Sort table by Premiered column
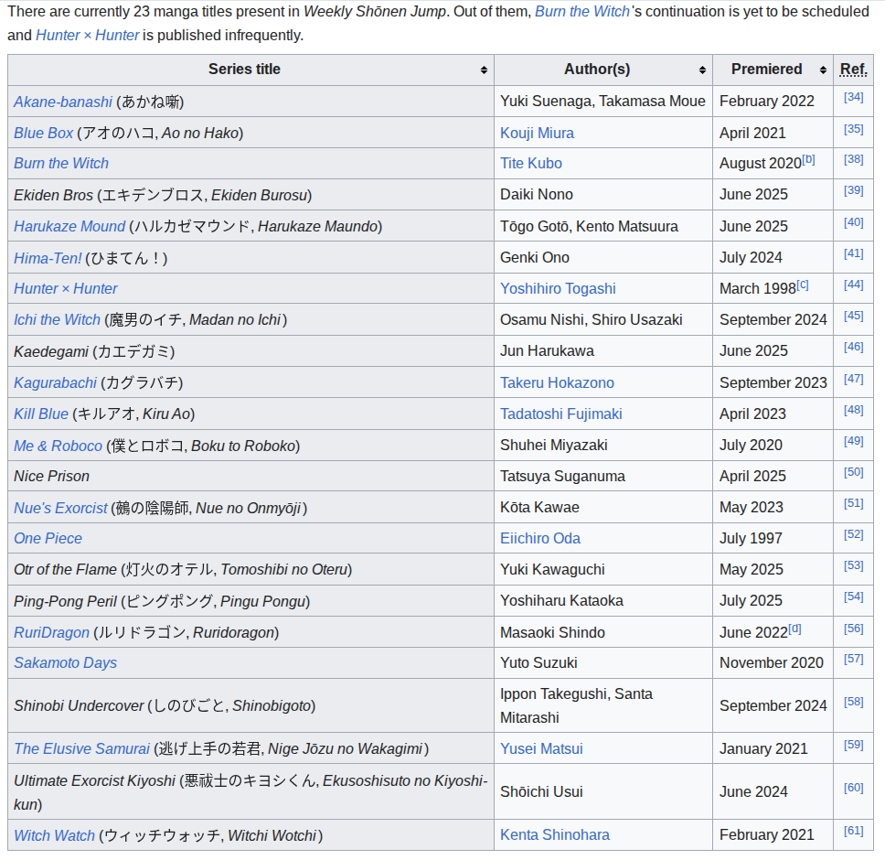 [x=773, y=70]
